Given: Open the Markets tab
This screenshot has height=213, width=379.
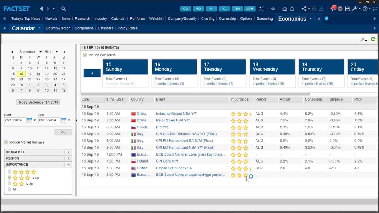Looking at the screenshot, I should (51, 19).
